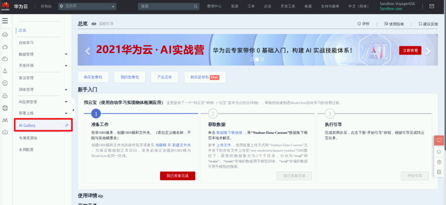
Task: Open the 北京四 region dropdown
Action: pyautogui.click(x=87, y=6)
